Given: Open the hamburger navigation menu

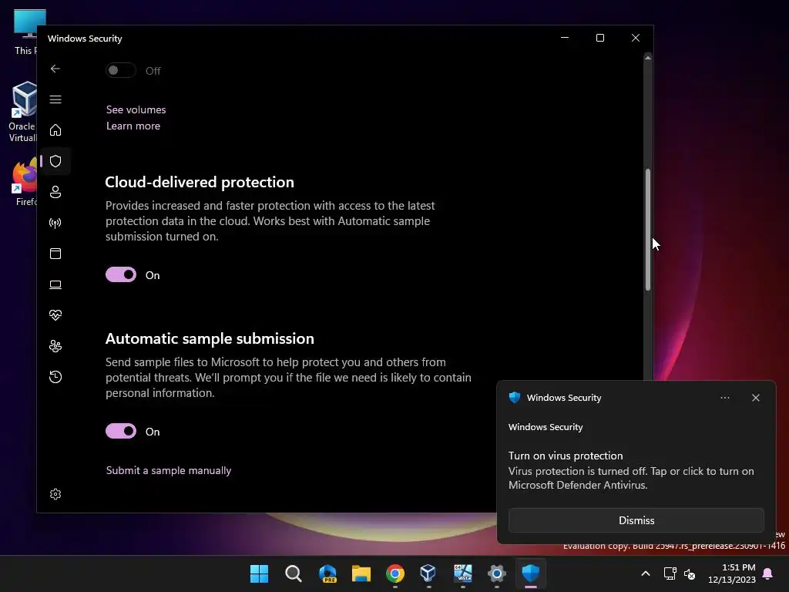Looking at the screenshot, I should click(x=55, y=99).
